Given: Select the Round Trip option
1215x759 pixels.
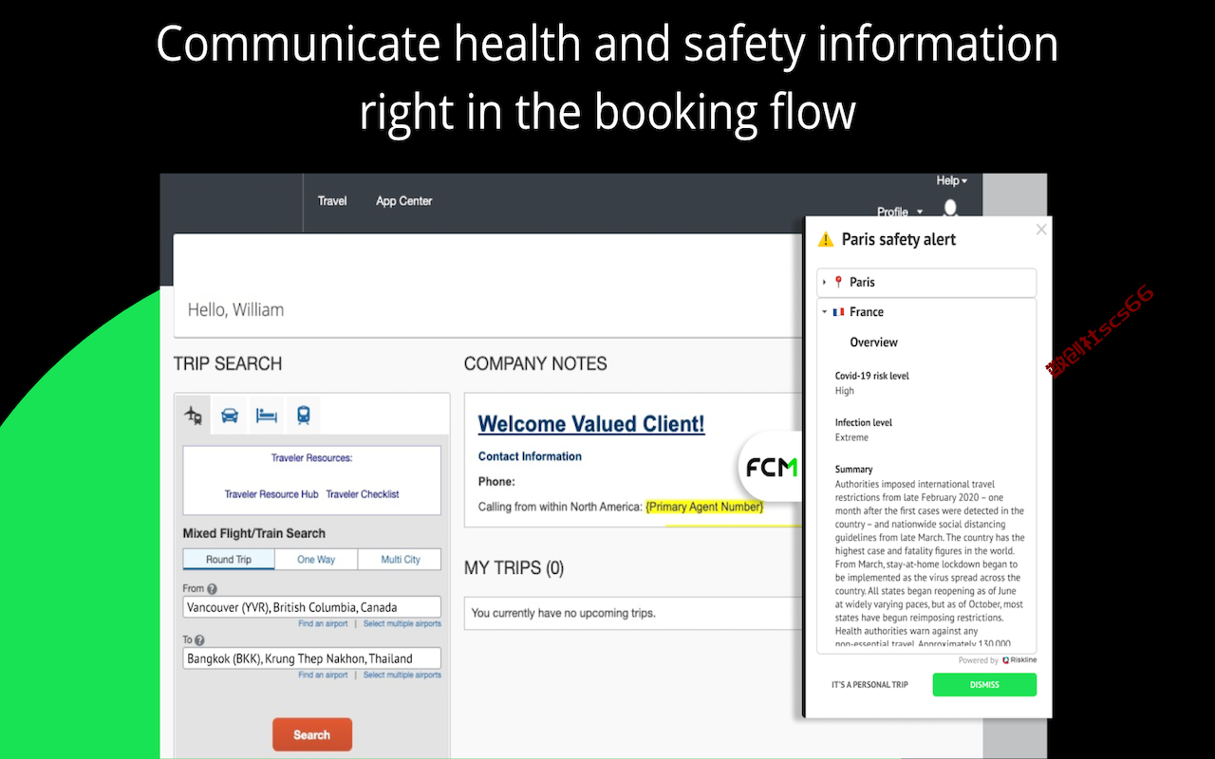Looking at the screenshot, I should click(x=229, y=560).
